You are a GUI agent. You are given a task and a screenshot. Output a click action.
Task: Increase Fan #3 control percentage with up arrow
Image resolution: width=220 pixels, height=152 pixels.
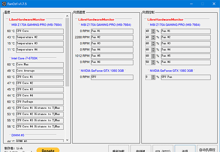(x=153, y=43)
